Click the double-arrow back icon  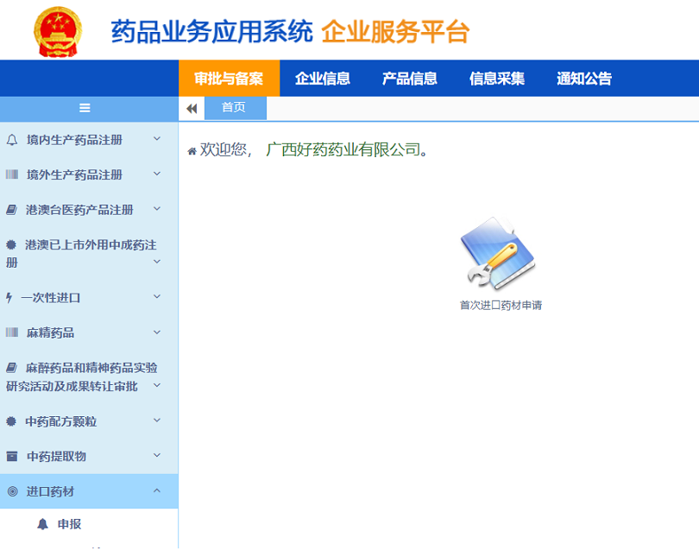(x=192, y=109)
